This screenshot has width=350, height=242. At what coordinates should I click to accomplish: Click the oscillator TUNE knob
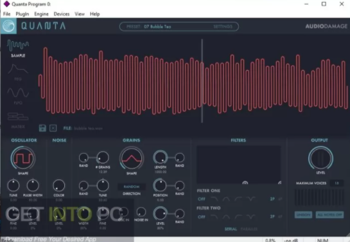(x=13, y=185)
